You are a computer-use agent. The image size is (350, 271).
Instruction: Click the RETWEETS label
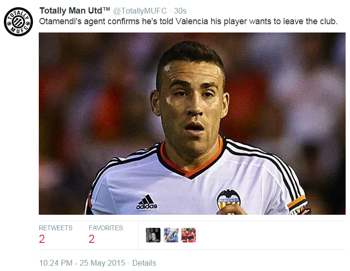click(x=56, y=228)
